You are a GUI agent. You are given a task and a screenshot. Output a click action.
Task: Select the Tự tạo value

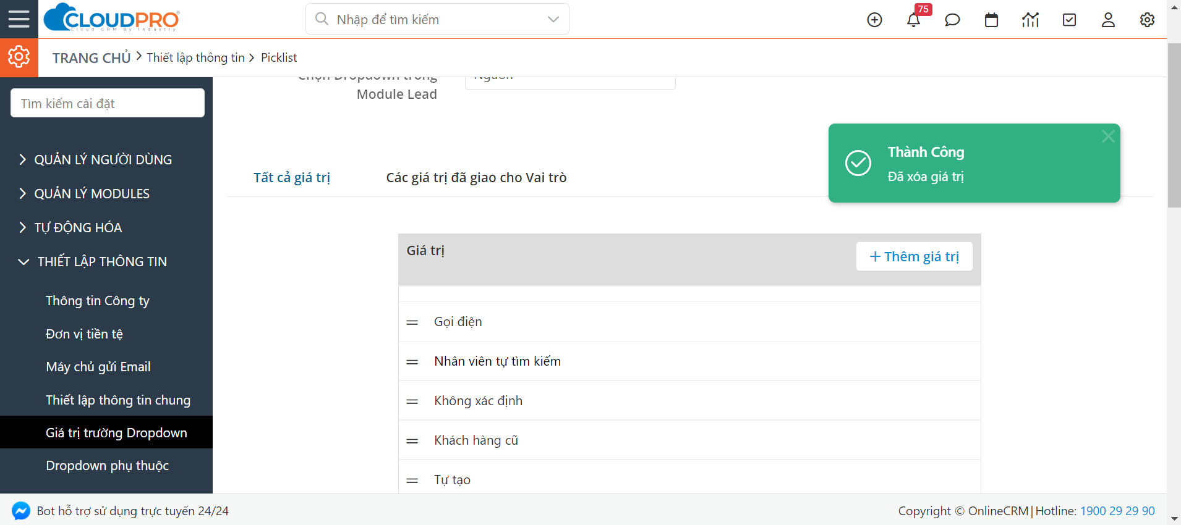[x=452, y=480]
